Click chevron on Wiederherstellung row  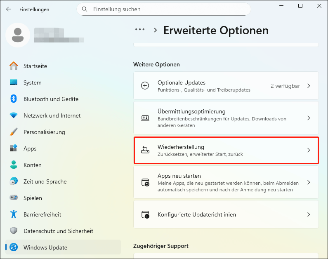[x=309, y=150]
